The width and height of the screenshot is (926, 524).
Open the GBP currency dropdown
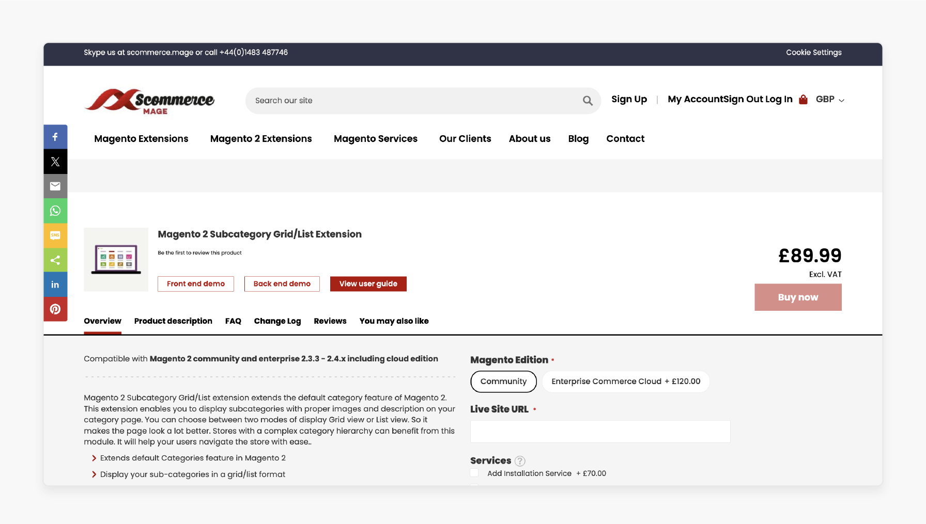(830, 99)
